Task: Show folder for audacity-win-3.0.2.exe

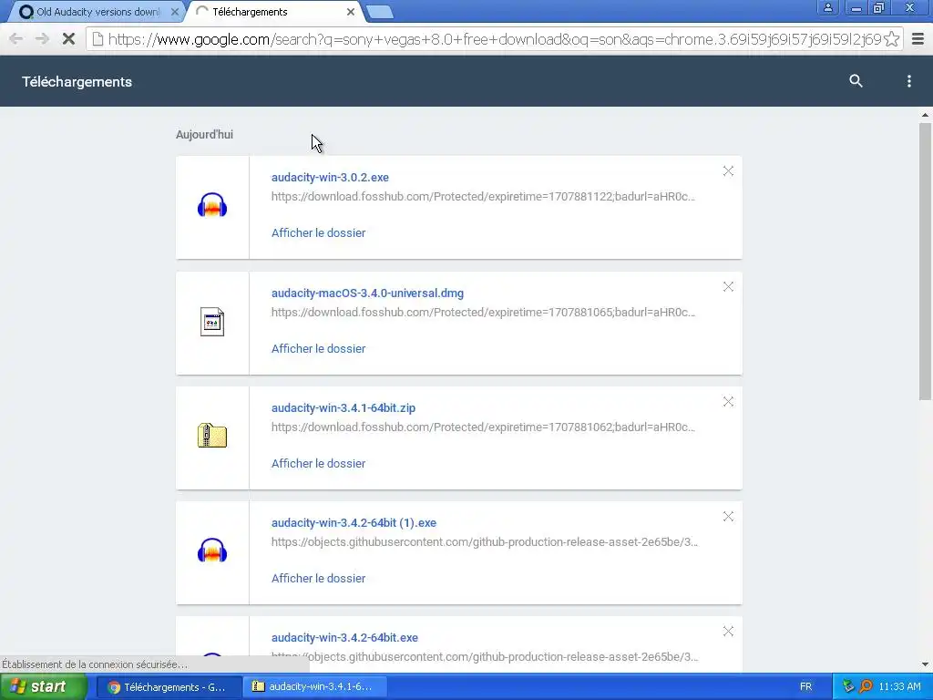Action: [x=318, y=232]
